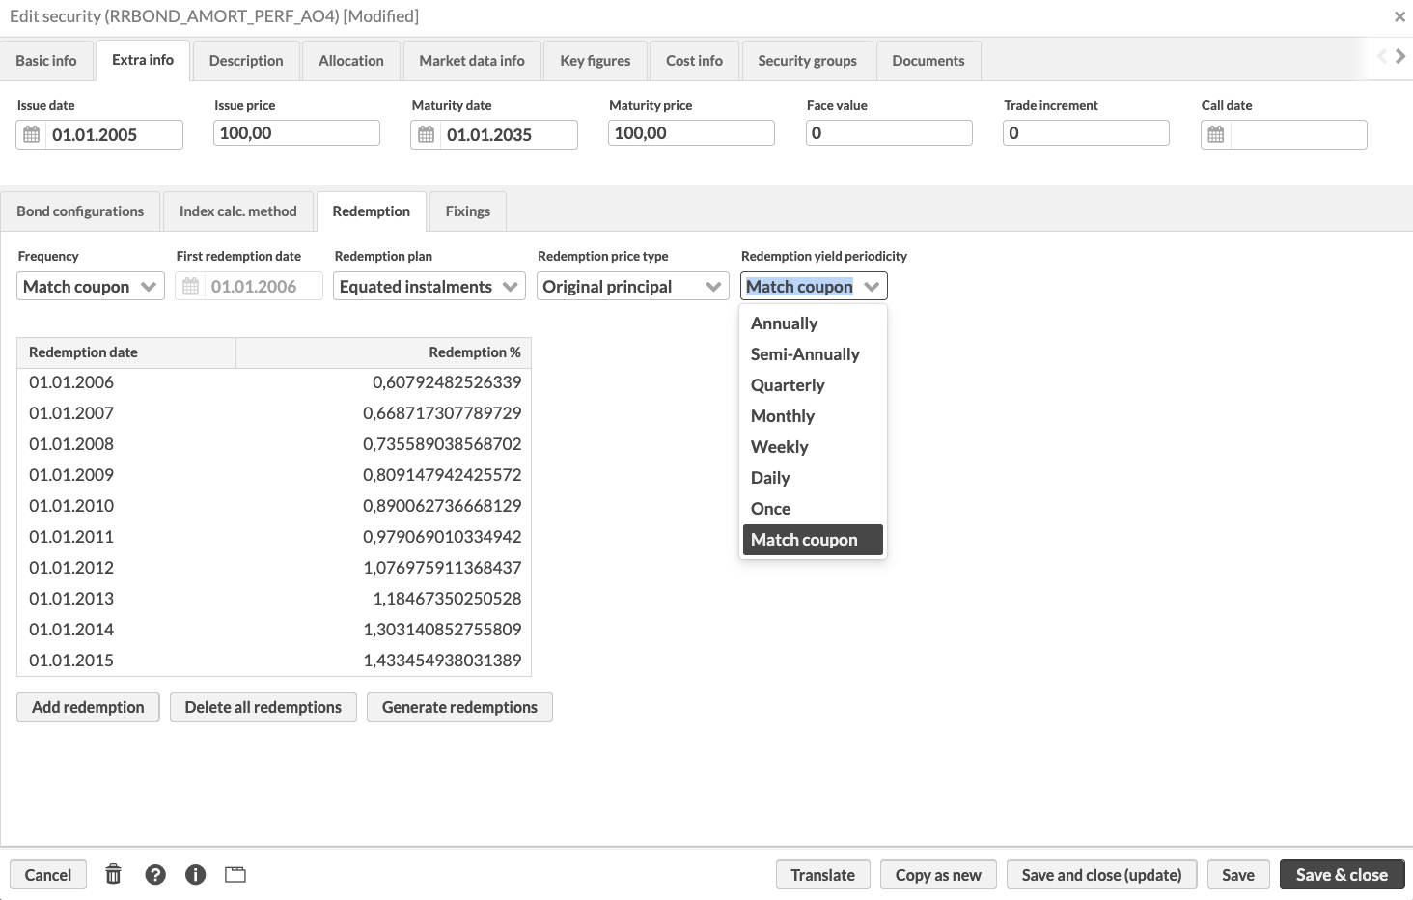
Task: Select the Redemption sub-tab
Action: tap(372, 211)
